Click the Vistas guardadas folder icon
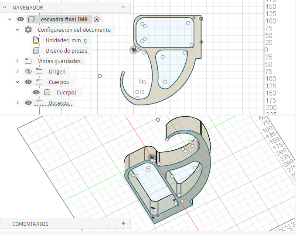This screenshot has height=235, width=296. (28, 61)
